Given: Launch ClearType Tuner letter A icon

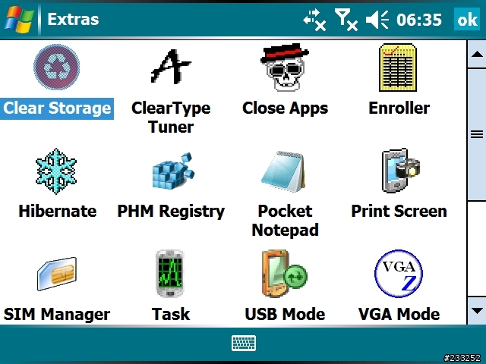Looking at the screenshot, I should tap(171, 67).
